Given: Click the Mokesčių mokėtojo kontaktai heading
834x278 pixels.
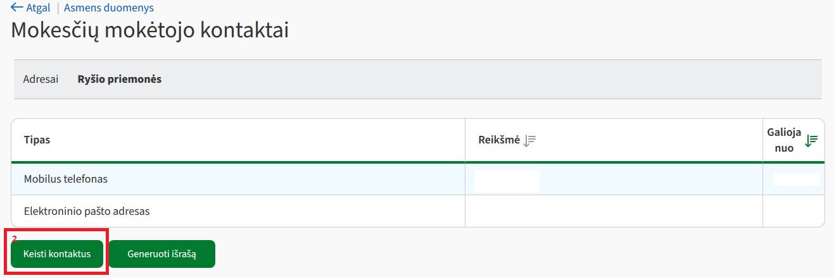Looking at the screenshot, I should [150, 31].
